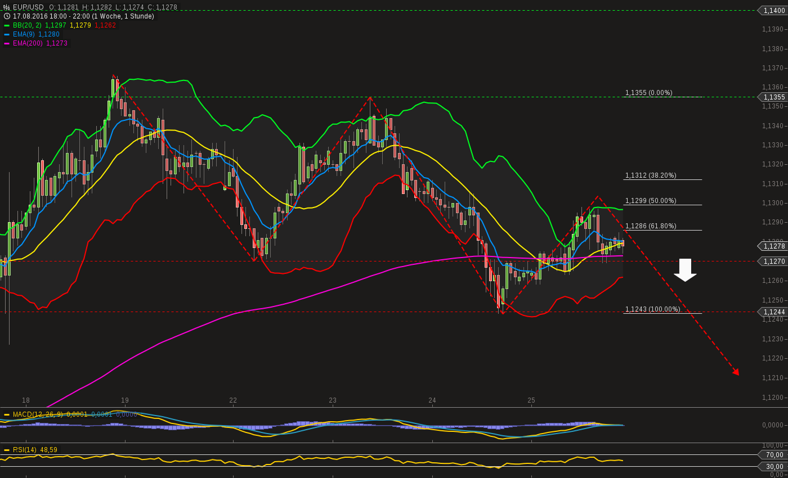
Task: Click the 1,1244 price level tag
Action: click(x=773, y=312)
